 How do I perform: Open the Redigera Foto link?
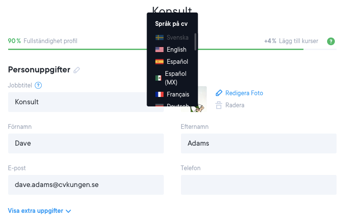244,93
